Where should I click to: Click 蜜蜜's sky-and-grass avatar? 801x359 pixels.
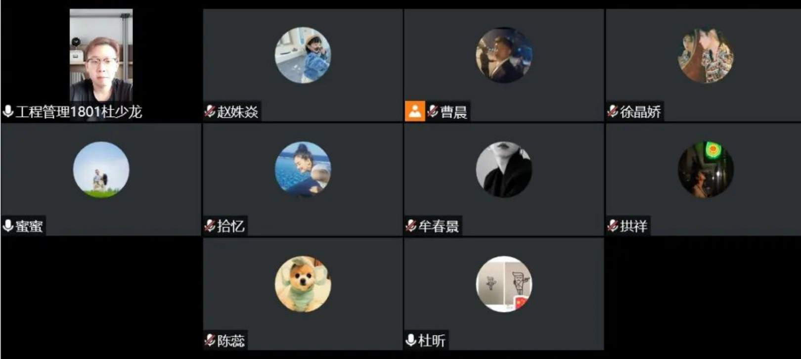pyautogui.click(x=101, y=170)
